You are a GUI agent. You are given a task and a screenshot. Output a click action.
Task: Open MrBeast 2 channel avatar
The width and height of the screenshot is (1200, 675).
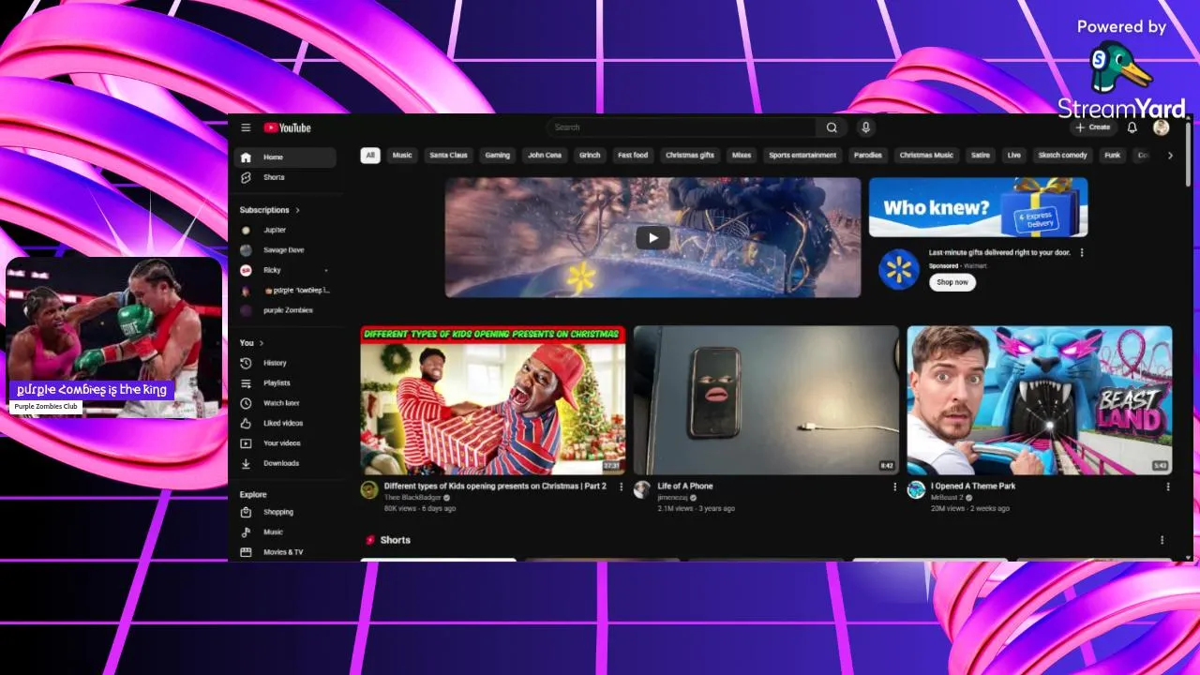916,489
